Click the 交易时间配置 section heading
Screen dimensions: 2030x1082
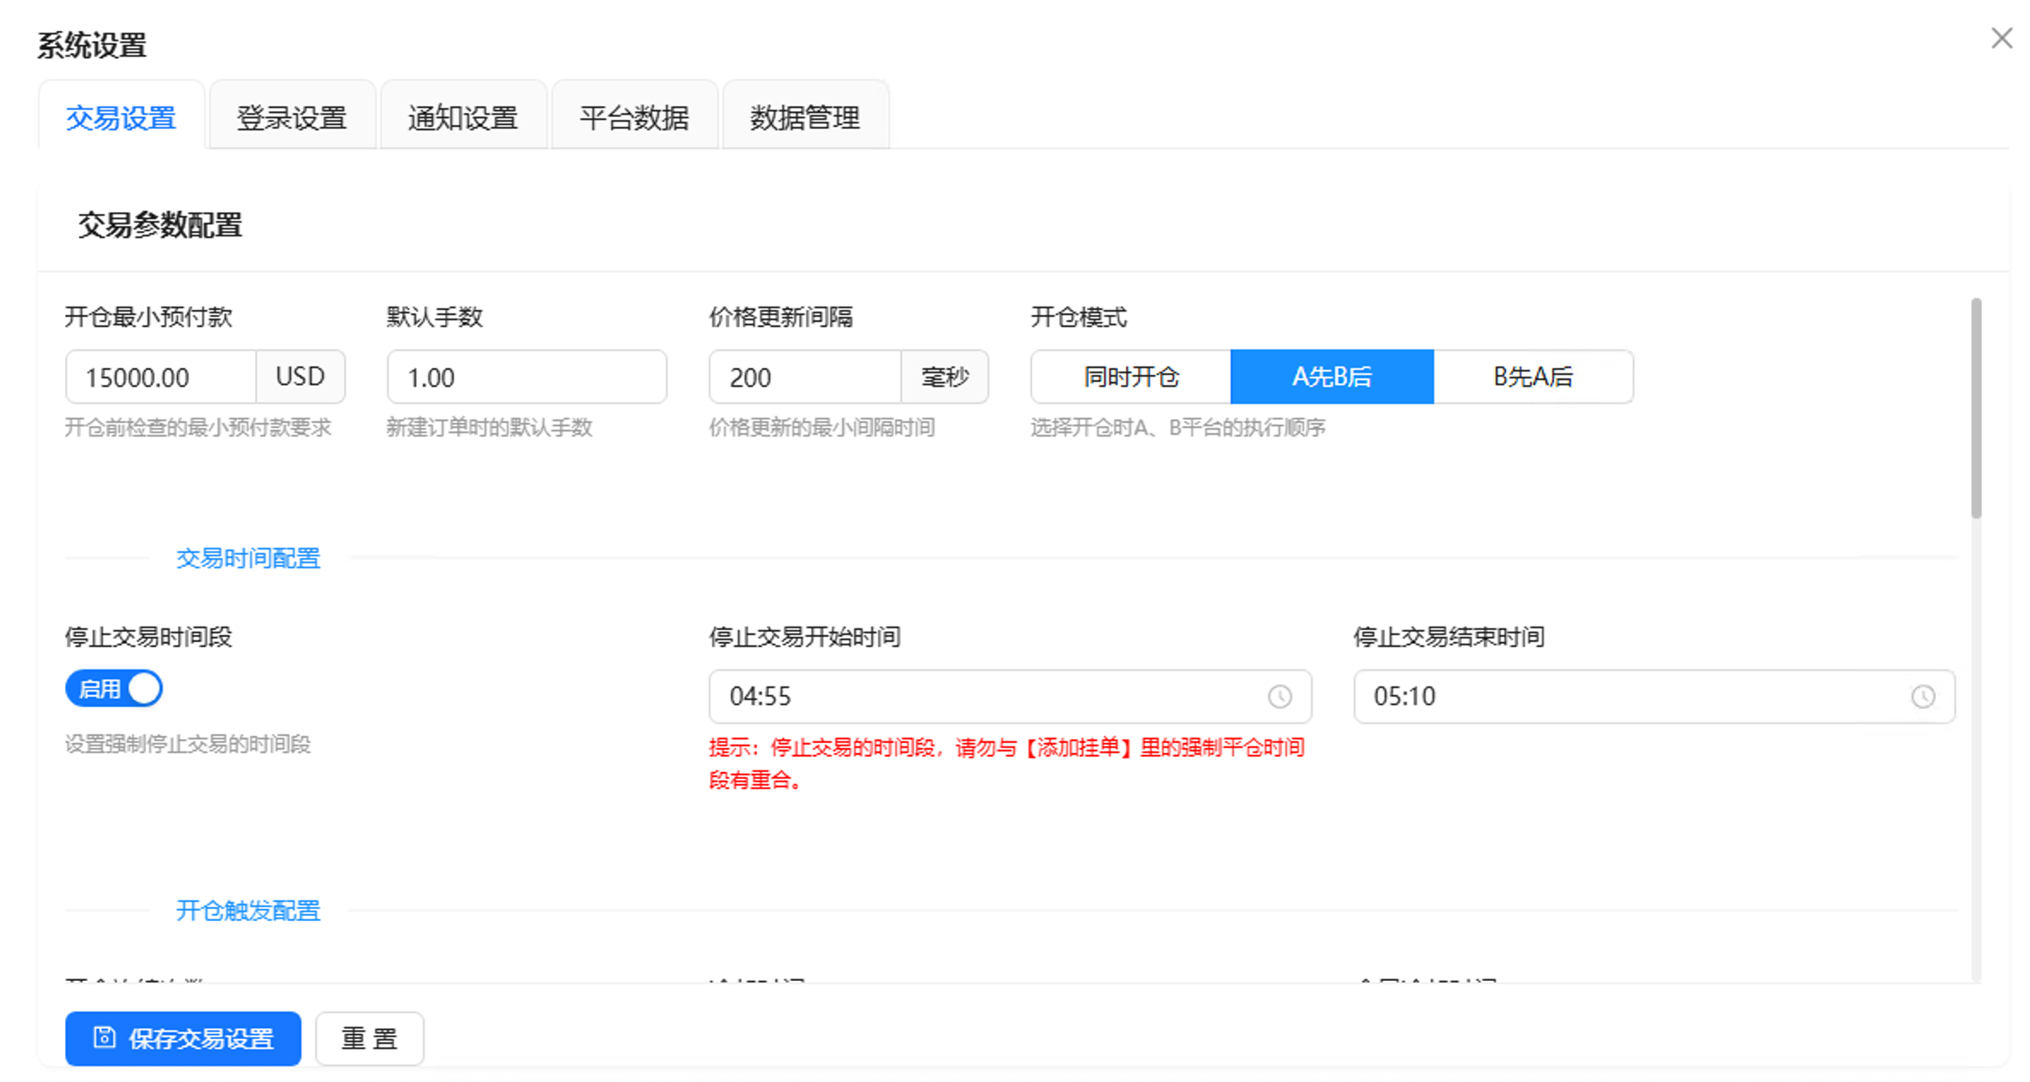[x=248, y=558]
